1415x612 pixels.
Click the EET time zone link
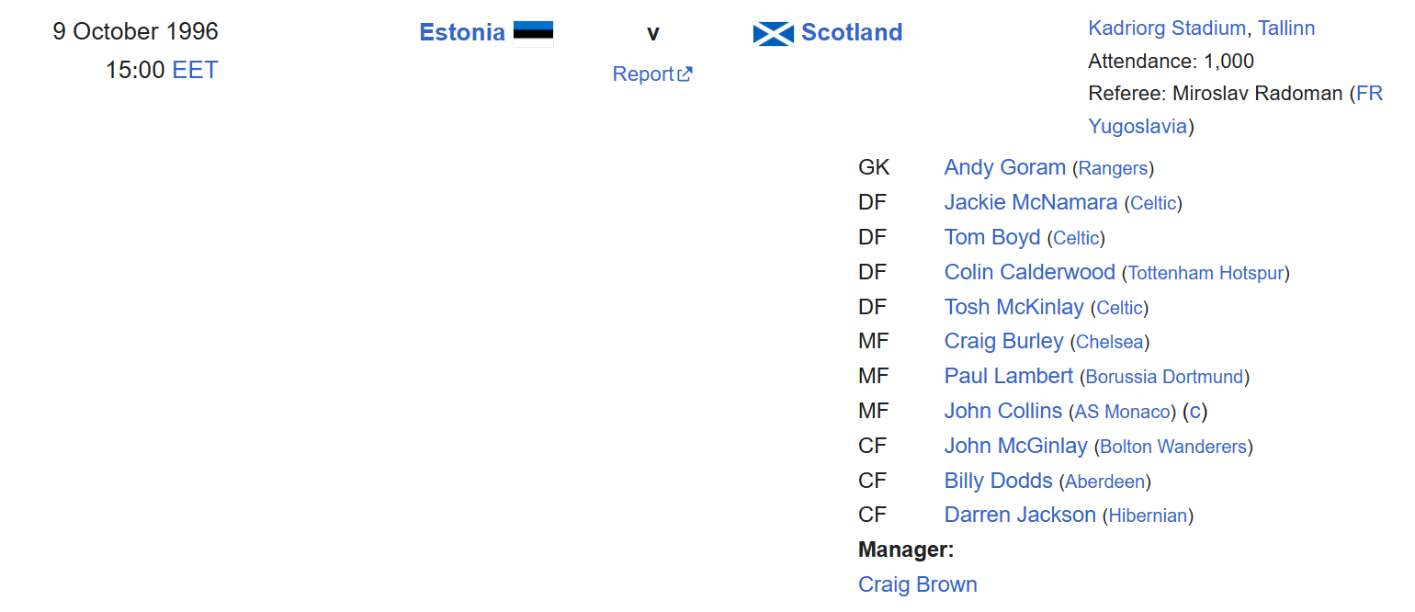(x=195, y=71)
